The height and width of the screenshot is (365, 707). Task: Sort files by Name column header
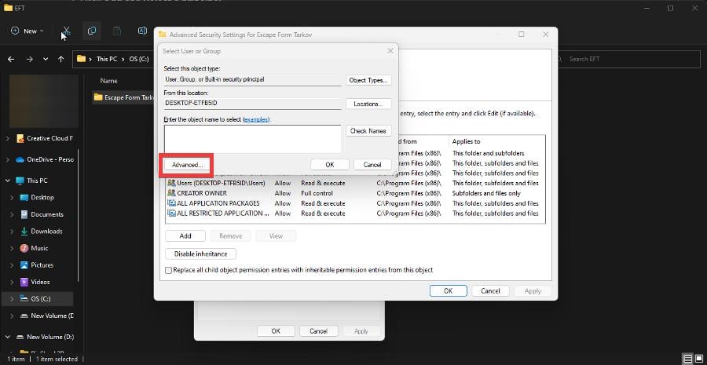pyautogui.click(x=108, y=81)
